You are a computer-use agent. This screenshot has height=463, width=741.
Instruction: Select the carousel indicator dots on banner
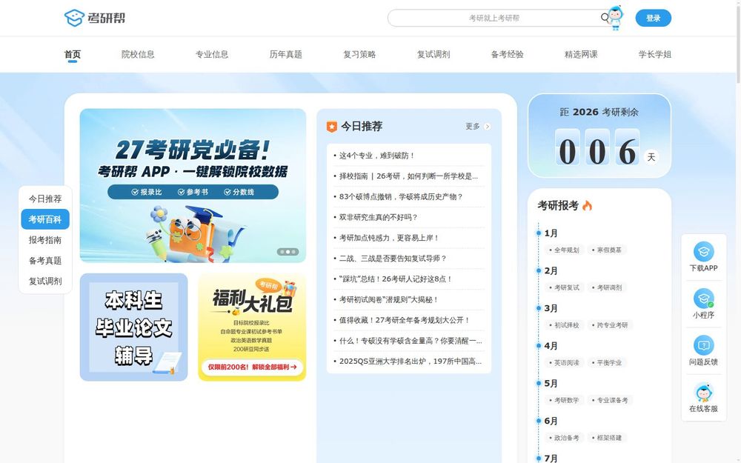click(x=288, y=252)
